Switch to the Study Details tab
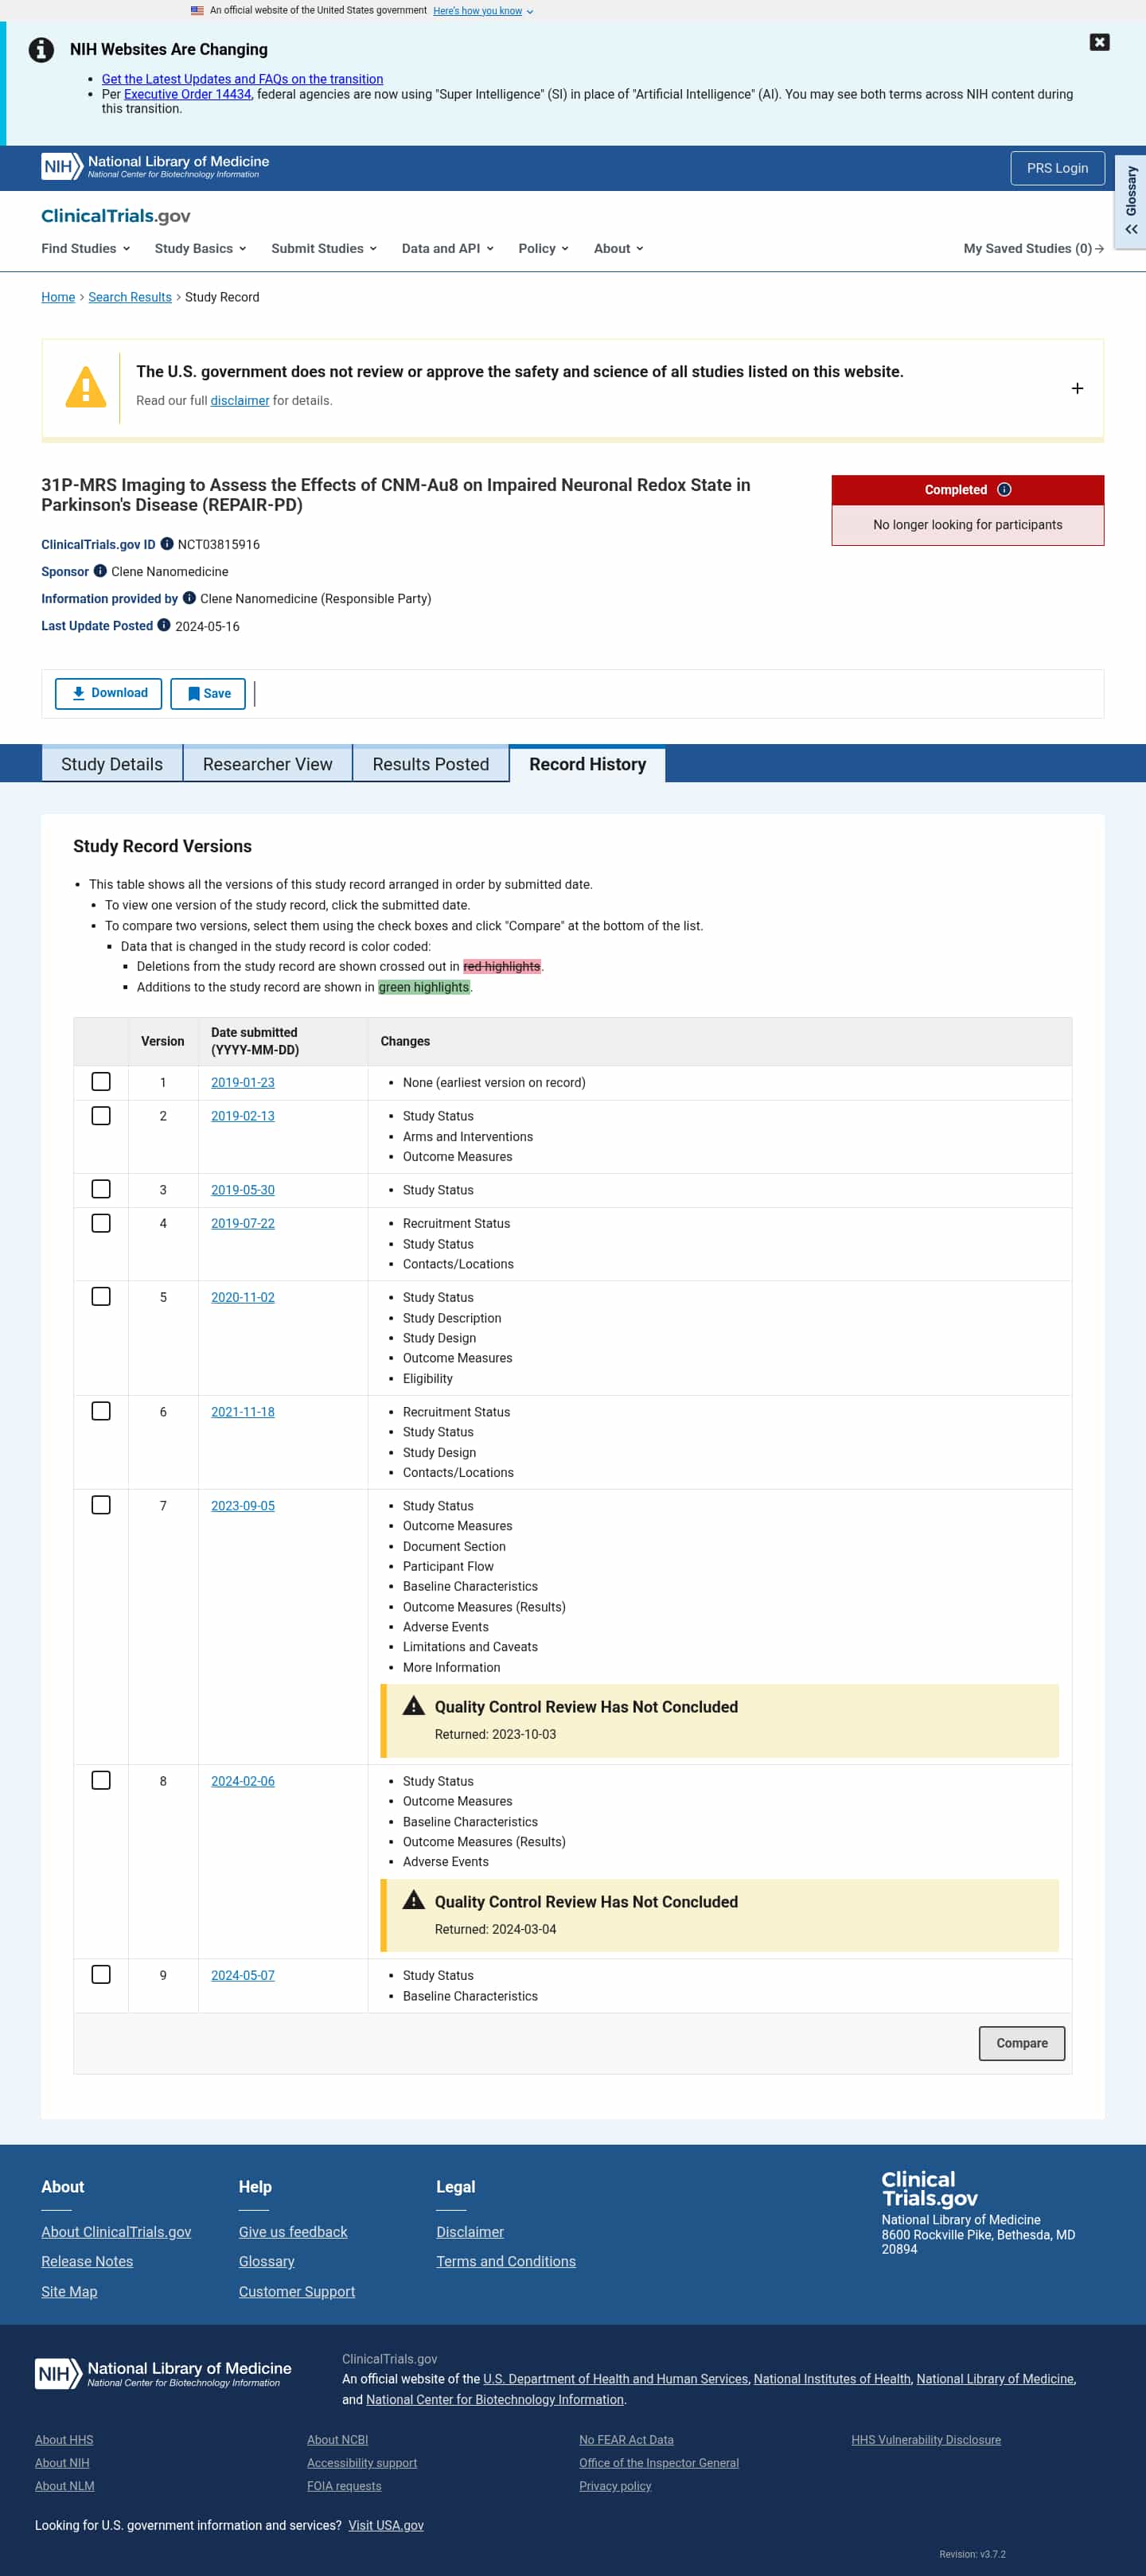 [112, 764]
